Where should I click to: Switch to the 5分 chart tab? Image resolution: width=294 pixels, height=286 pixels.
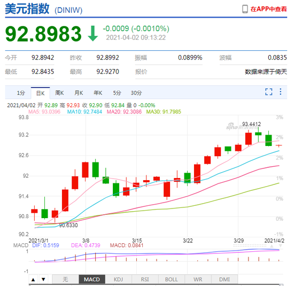pos(117,93)
